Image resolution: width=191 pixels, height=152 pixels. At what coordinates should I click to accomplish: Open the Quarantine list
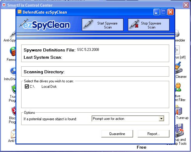click(x=117, y=134)
